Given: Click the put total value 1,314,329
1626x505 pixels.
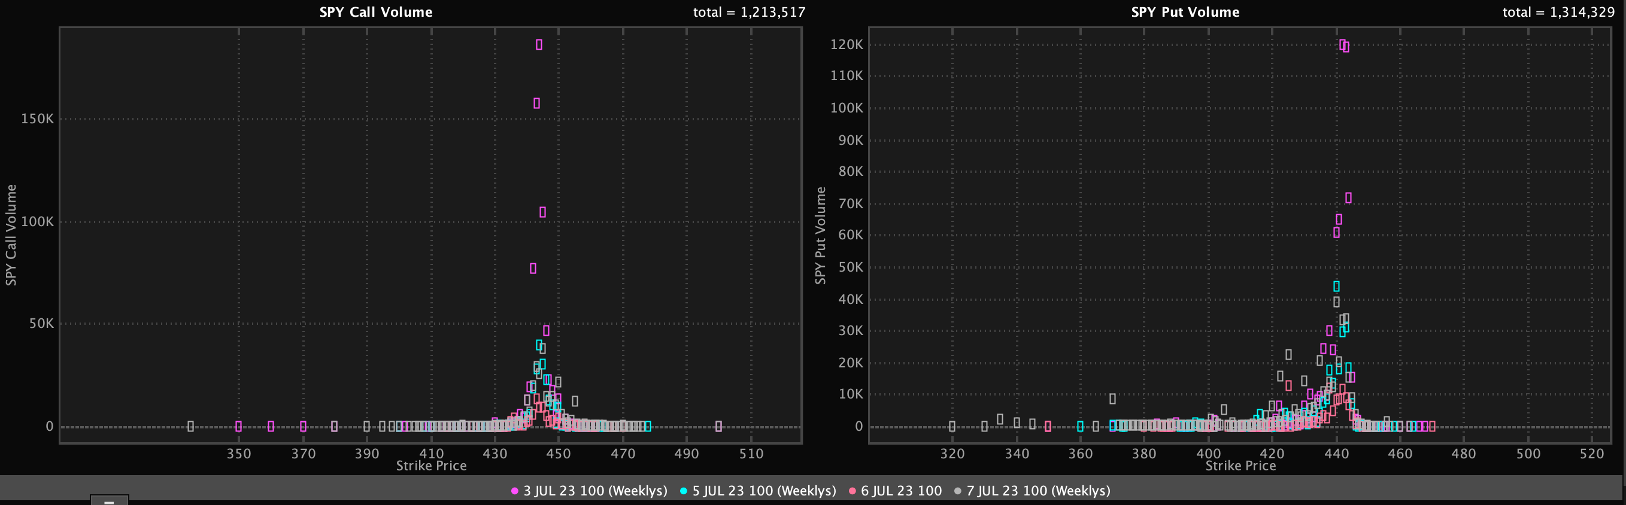Looking at the screenshot, I should point(1582,12).
